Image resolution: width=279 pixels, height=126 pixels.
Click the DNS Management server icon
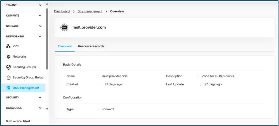tap(9, 88)
